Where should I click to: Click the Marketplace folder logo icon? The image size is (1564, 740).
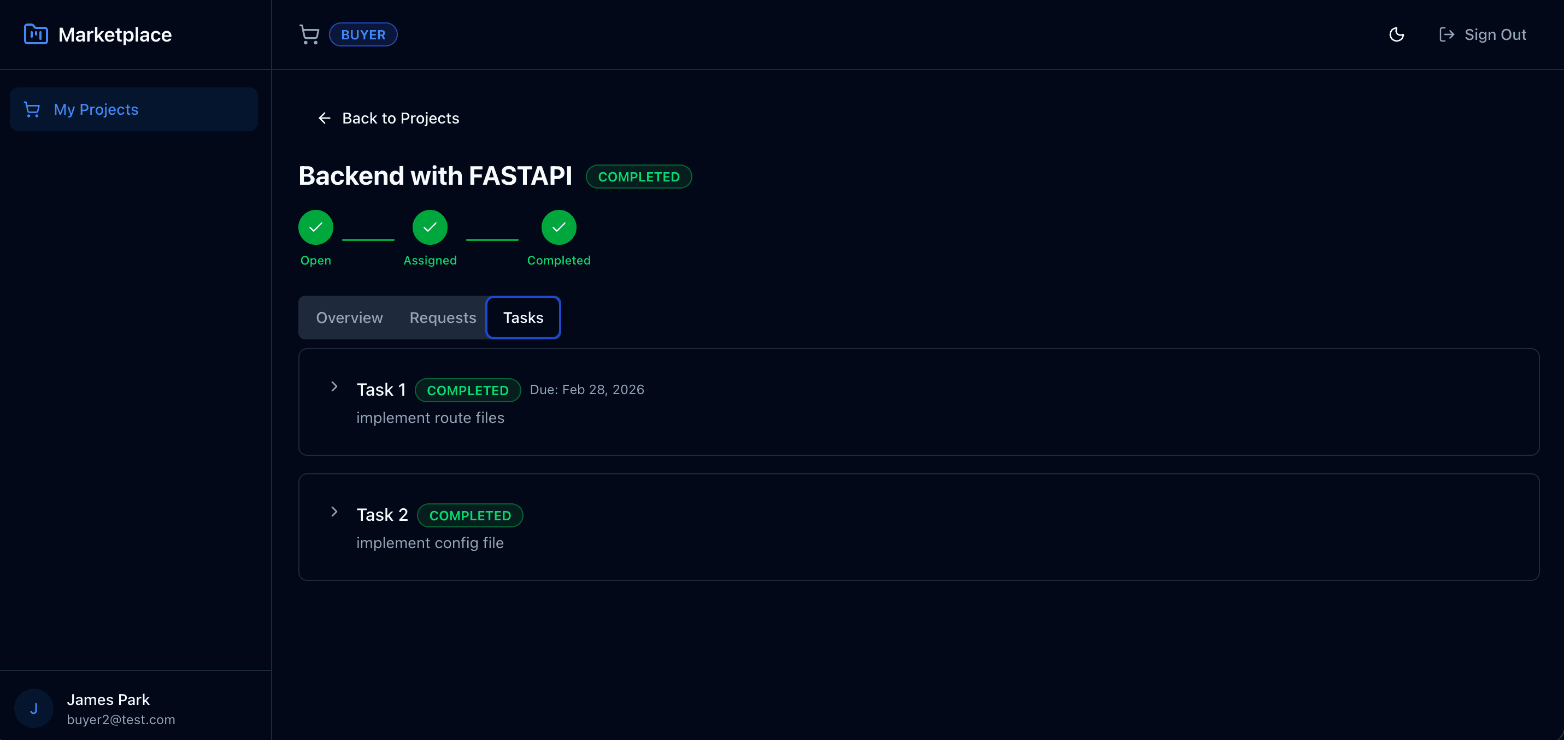36,34
